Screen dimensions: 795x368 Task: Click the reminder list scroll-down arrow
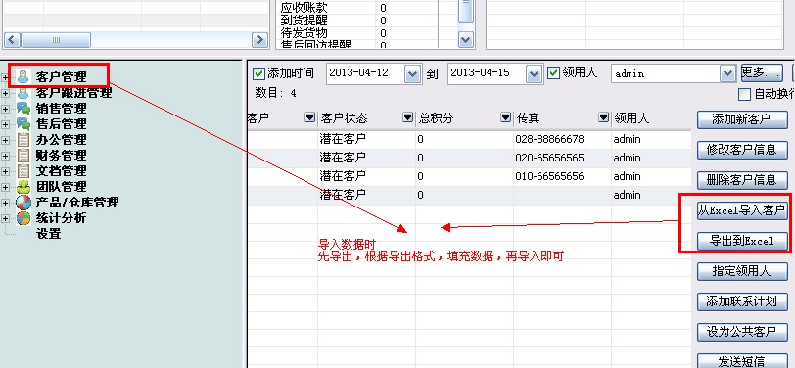(x=466, y=39)
